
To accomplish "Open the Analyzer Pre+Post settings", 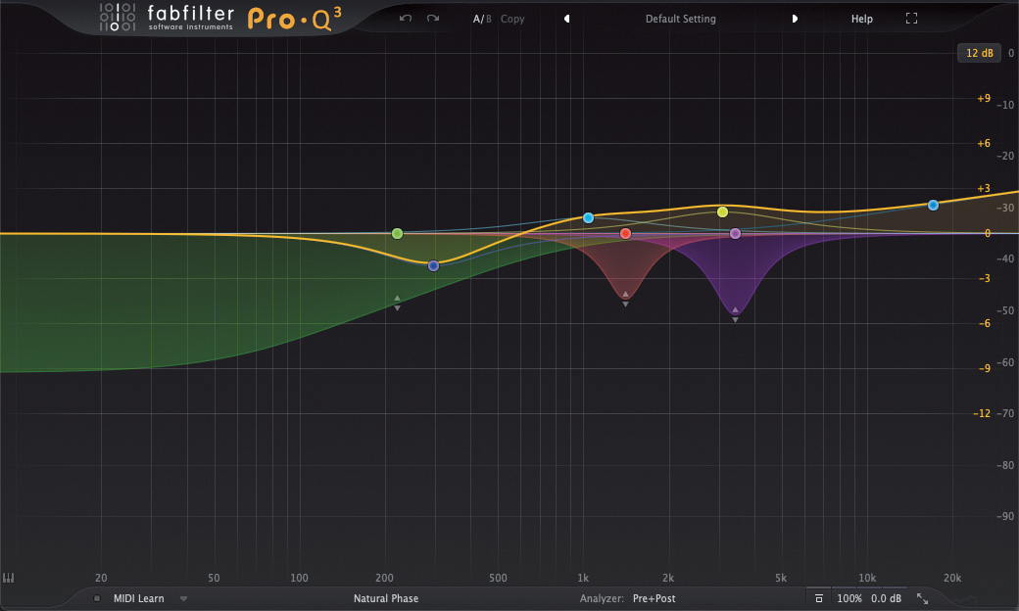I will tap(654, 598).
